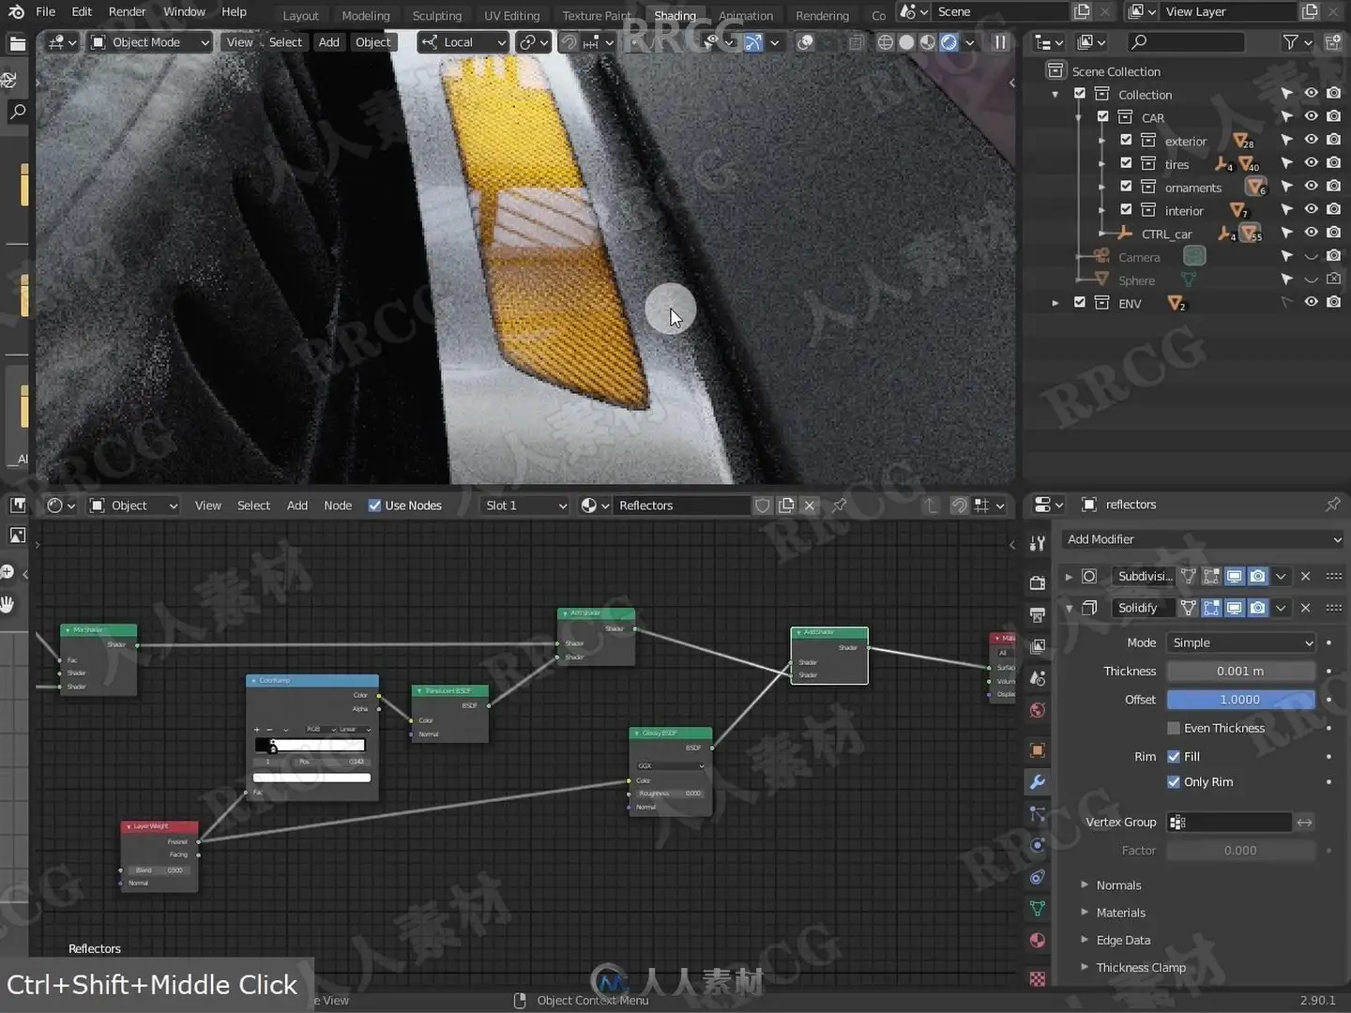Duplicate the Reflectors material with new-material icon

pos(786,506)
